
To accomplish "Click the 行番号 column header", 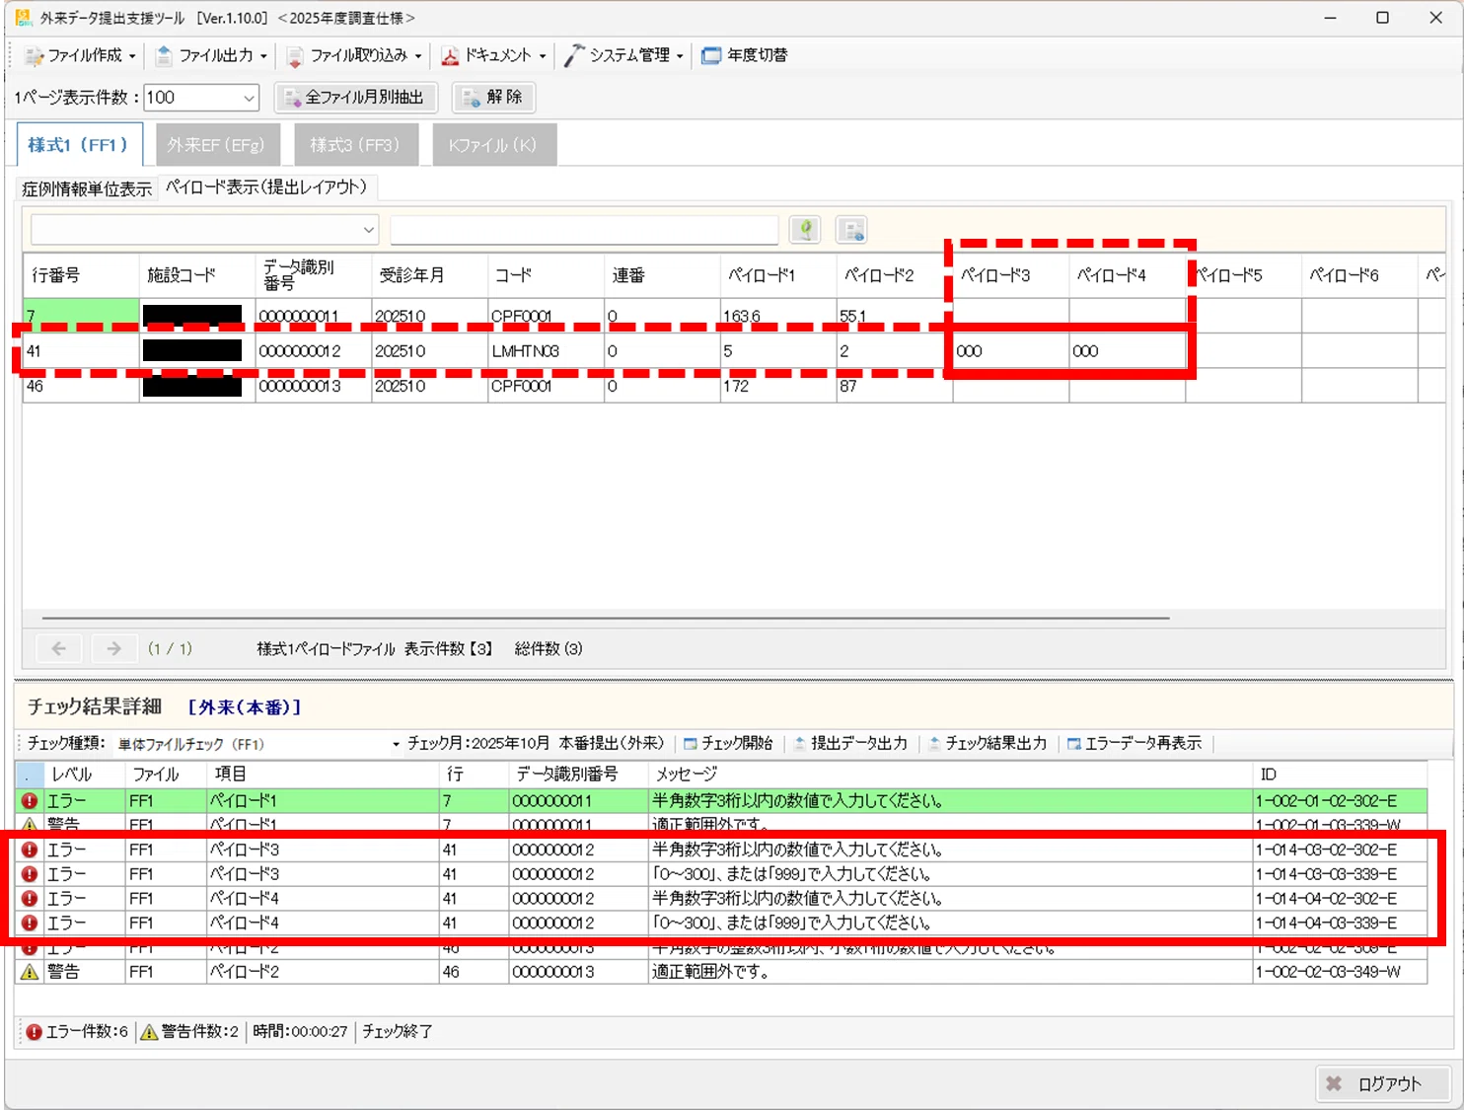I will [81, 275].
